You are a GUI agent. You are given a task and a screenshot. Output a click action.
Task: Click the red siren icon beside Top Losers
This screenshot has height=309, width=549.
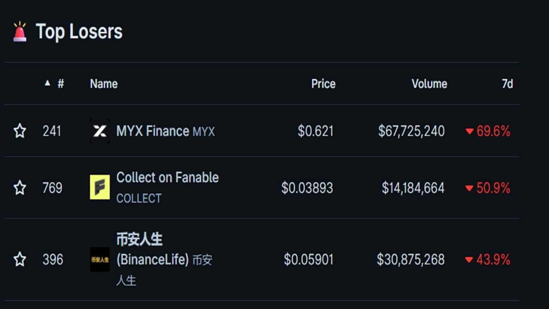coord(20,32)
